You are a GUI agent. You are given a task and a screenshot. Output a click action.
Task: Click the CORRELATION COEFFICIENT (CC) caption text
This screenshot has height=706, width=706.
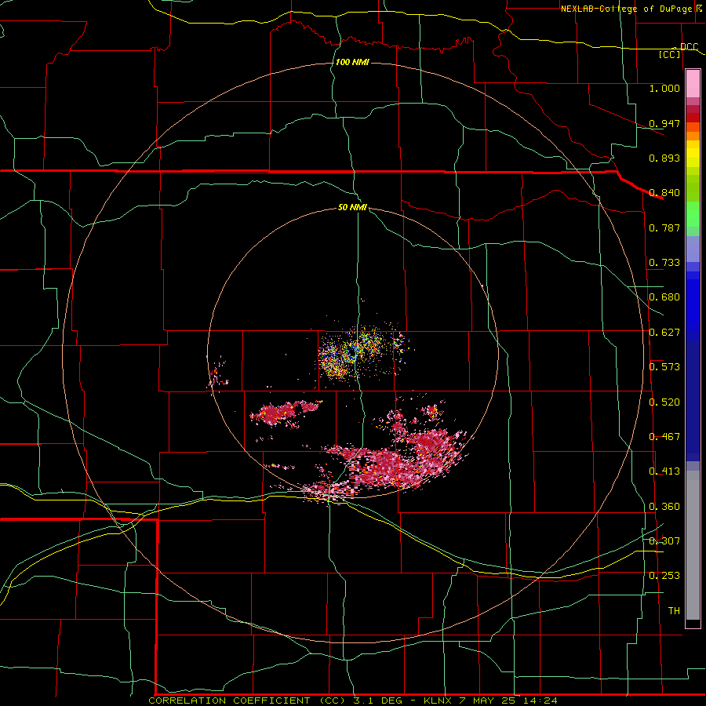pos(249,701)
